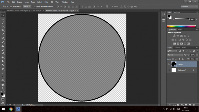Change the screen mode
This screenshot has height=112, width=199.
(x=3, y=103)
